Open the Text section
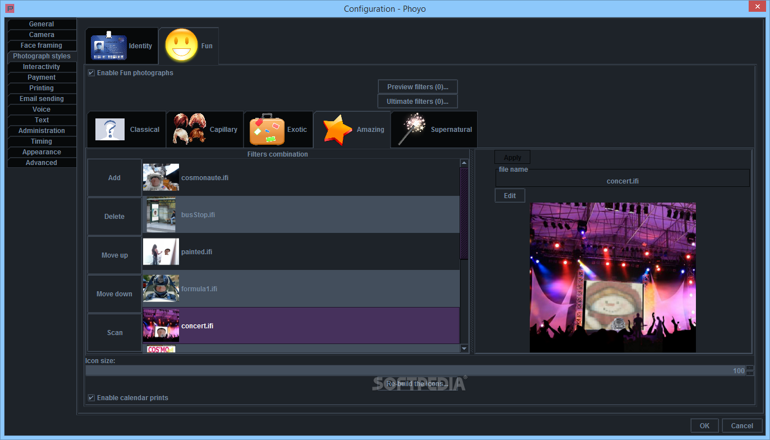The height and width of the screenshot is (440, 770). click(42, 120)
